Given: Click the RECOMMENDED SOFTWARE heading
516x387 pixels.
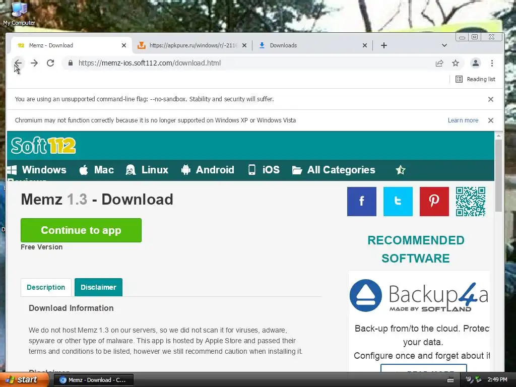Looking at the screenshot, I should (x=416, y=249).
